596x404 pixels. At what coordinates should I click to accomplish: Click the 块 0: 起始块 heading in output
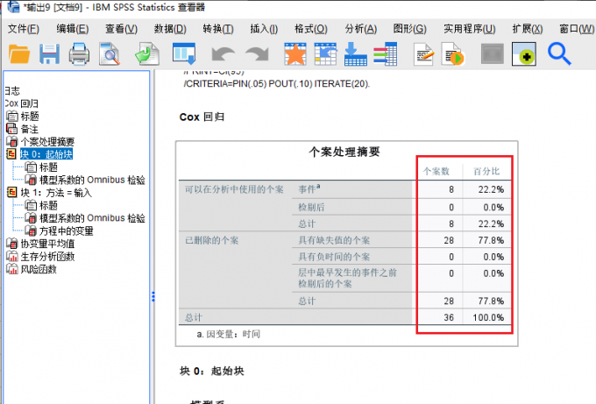click(212, 371)
